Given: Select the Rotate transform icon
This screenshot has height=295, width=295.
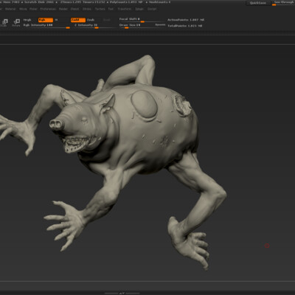Looking at the screenshot, I should (16, 23).
